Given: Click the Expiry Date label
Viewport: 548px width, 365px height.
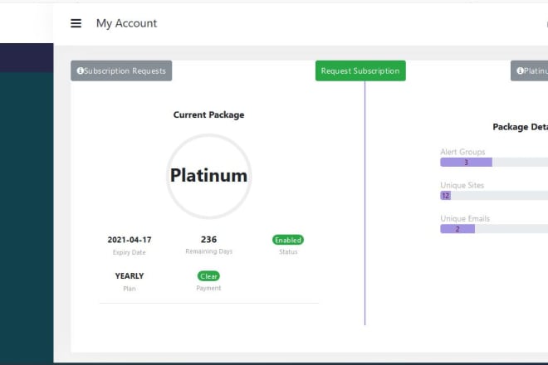Looking at the screenshot, I should (130, 252).
